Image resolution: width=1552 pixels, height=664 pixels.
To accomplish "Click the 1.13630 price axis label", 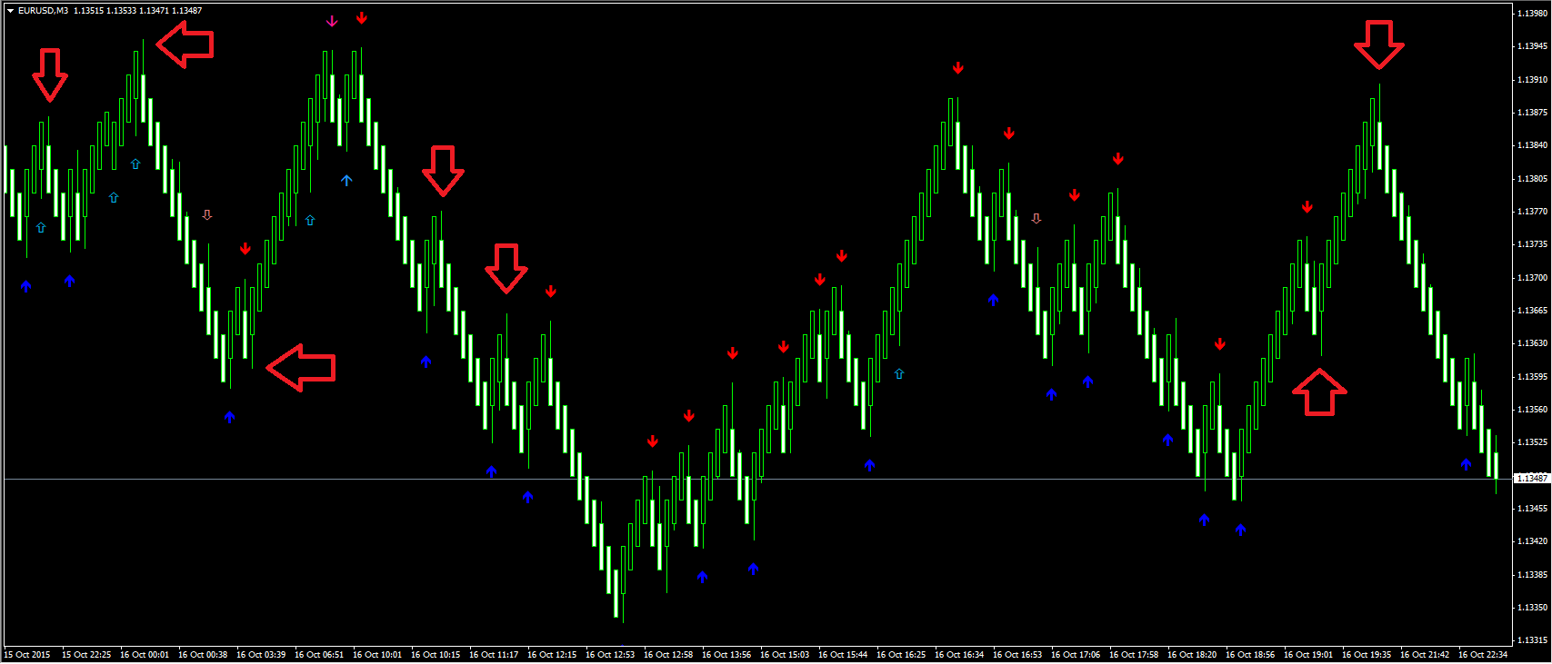I will (x=1532, y=343).
